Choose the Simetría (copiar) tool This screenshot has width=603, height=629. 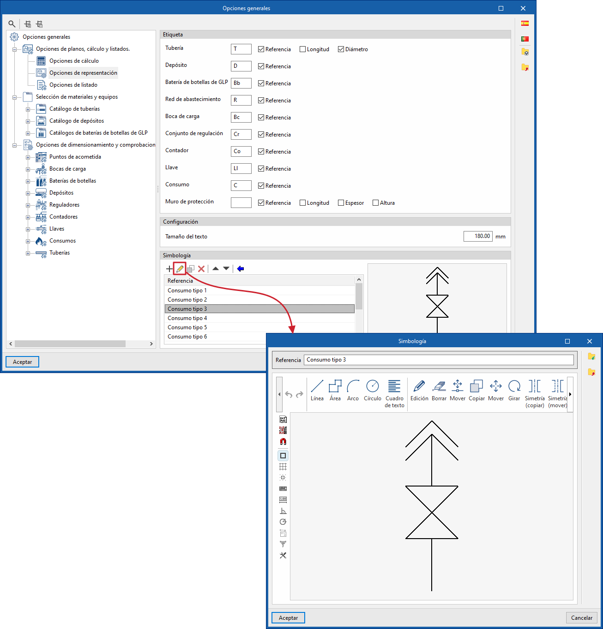point(535,393)
